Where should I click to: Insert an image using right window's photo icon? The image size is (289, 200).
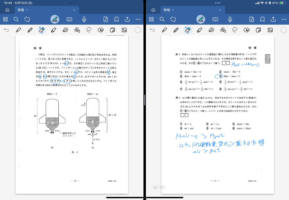(270, 30)
